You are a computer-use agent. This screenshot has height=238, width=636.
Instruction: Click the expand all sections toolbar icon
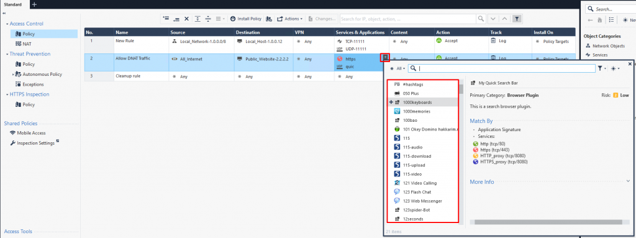pos(198,19)
